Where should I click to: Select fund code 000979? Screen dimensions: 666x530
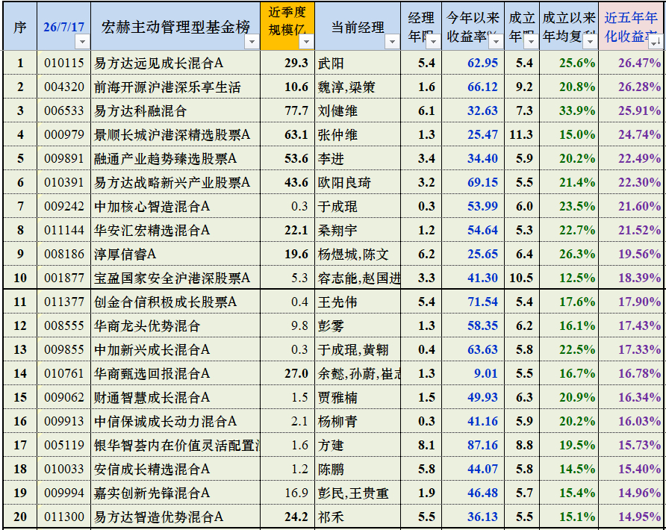pyautogui.click(x=64, y=134)
